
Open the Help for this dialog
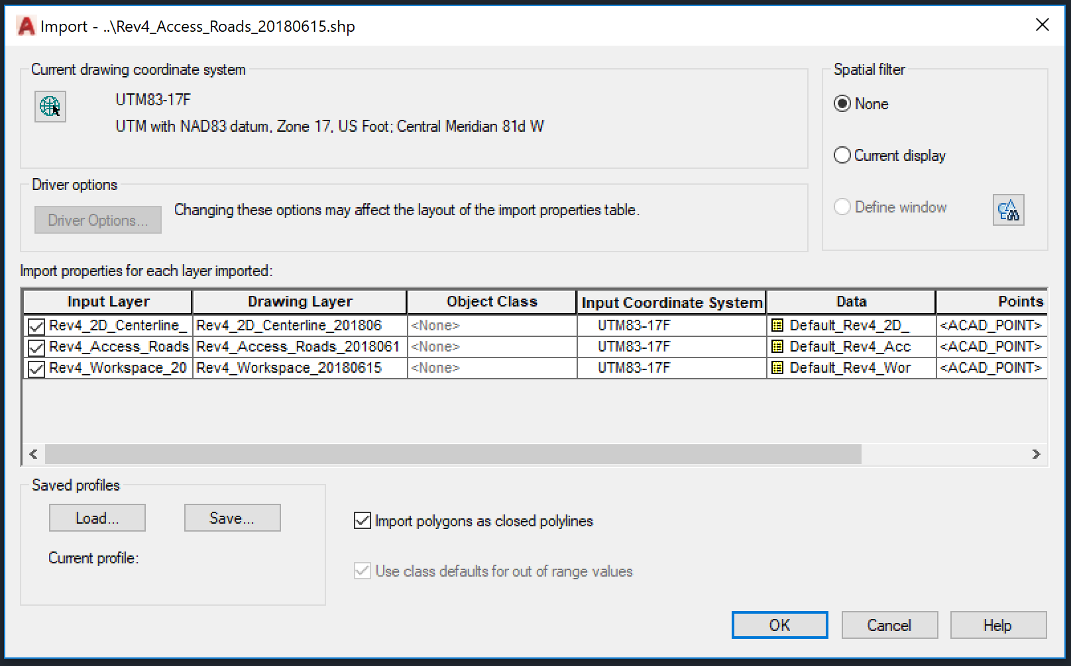pyautogui.click(x=998, y=624)
